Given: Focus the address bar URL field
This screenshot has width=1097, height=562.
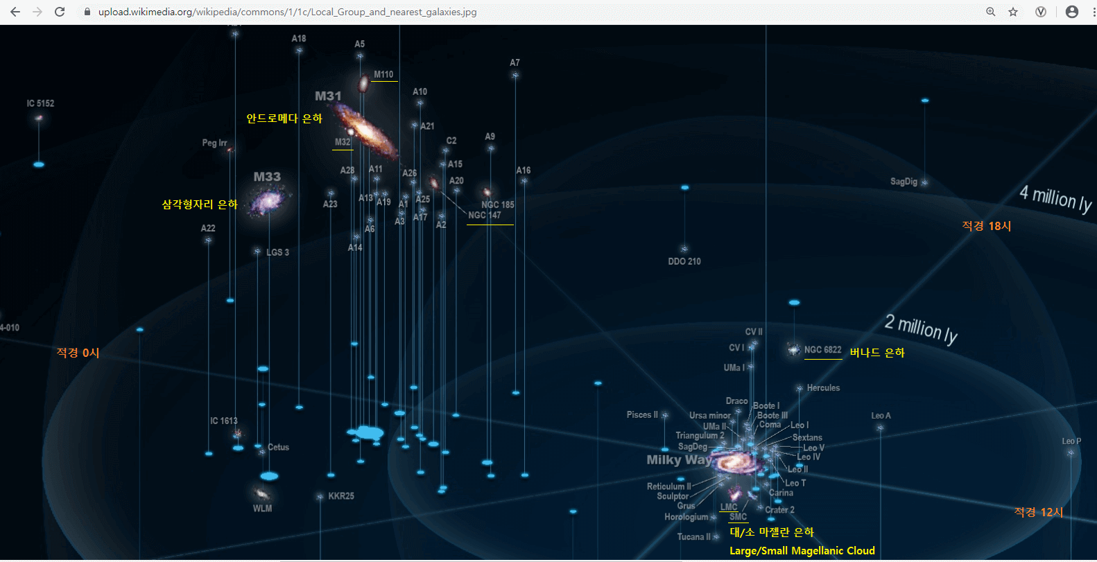Looking at the screenshot, I should click(287, 12).
